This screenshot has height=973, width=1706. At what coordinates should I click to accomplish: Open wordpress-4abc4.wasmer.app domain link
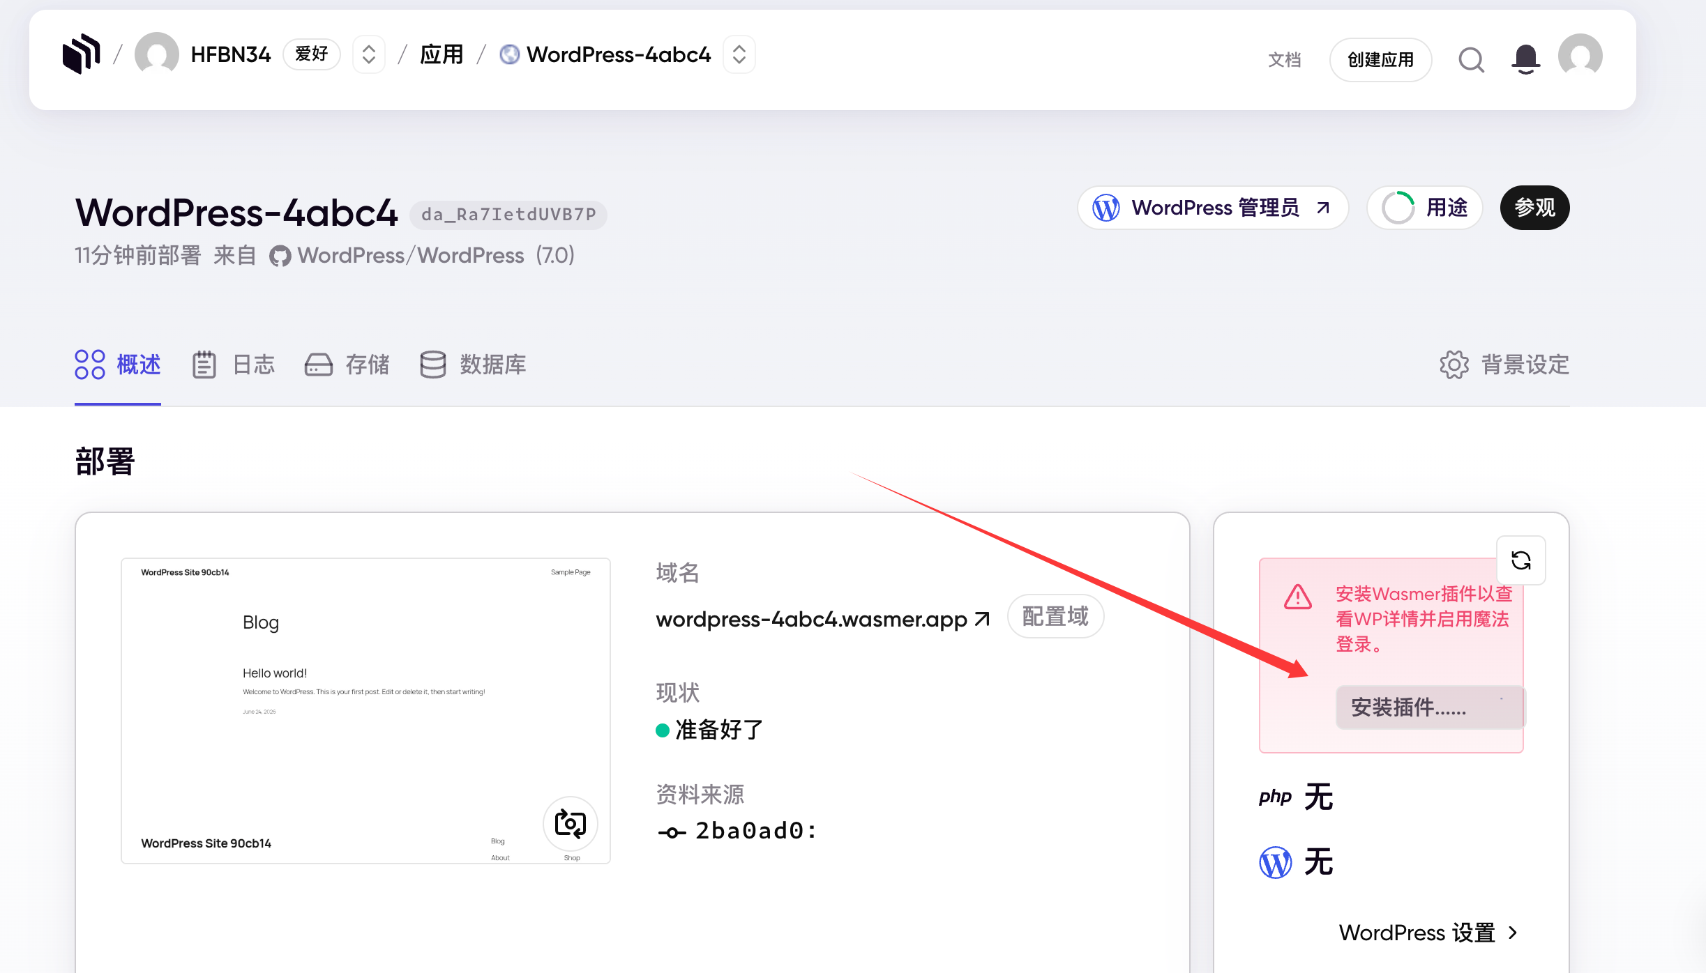822,620
